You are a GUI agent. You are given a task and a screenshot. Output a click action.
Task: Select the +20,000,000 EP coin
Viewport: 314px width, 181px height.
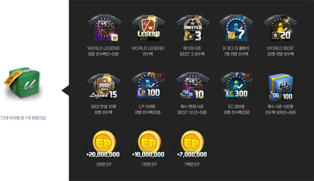104,144
